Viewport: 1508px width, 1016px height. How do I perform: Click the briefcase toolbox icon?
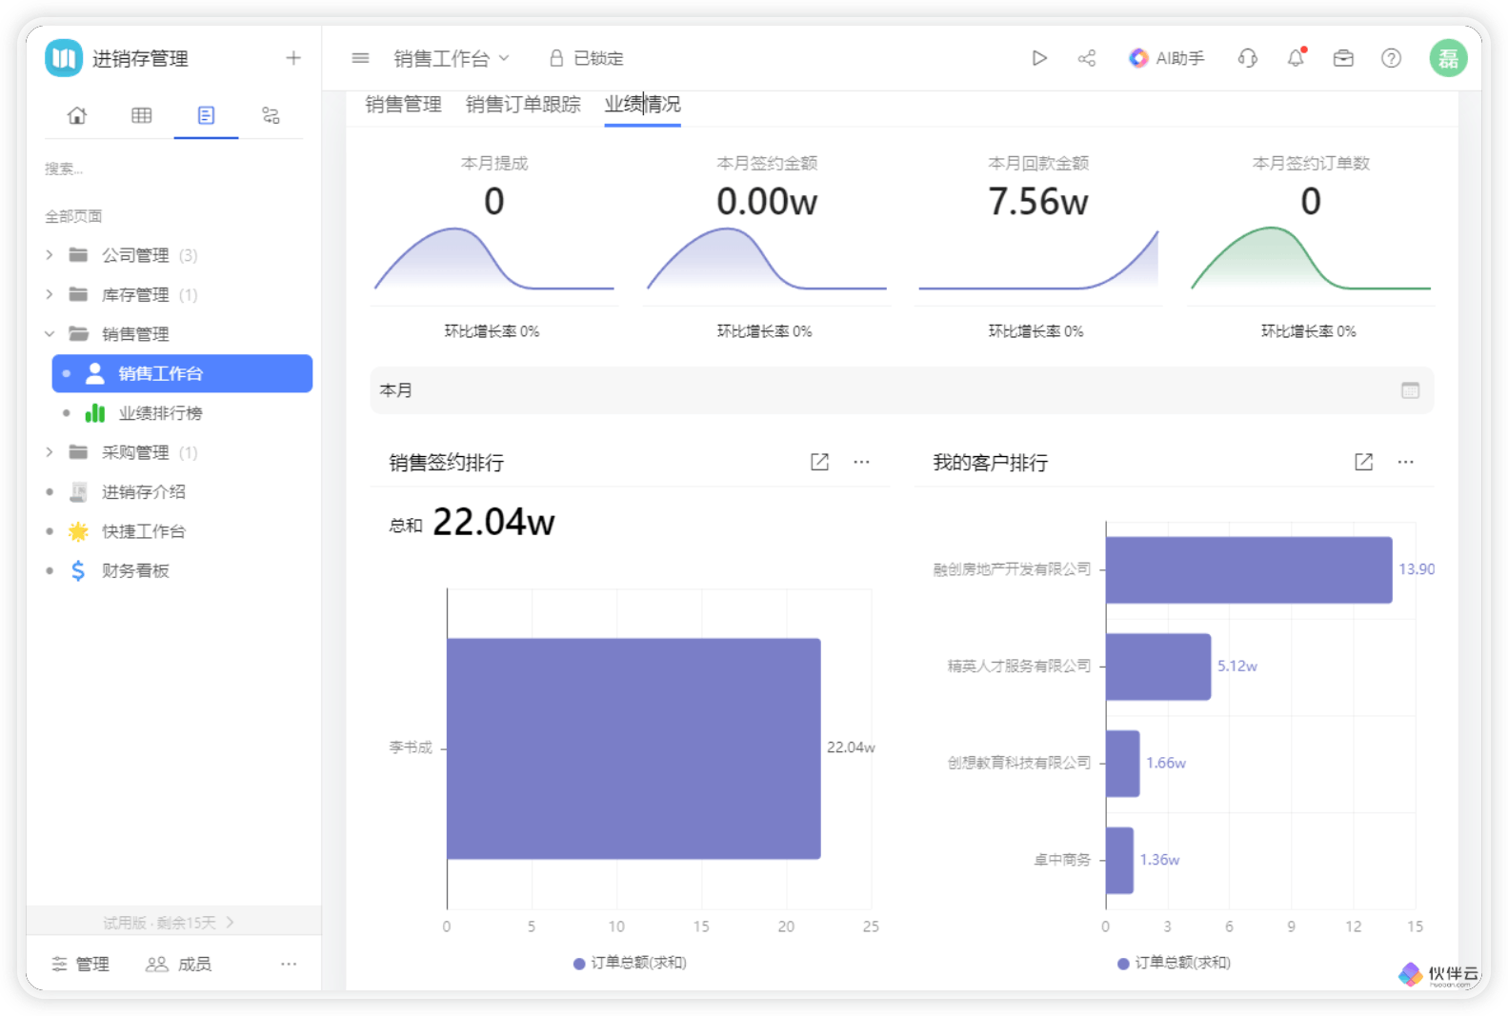point(1343,58)
